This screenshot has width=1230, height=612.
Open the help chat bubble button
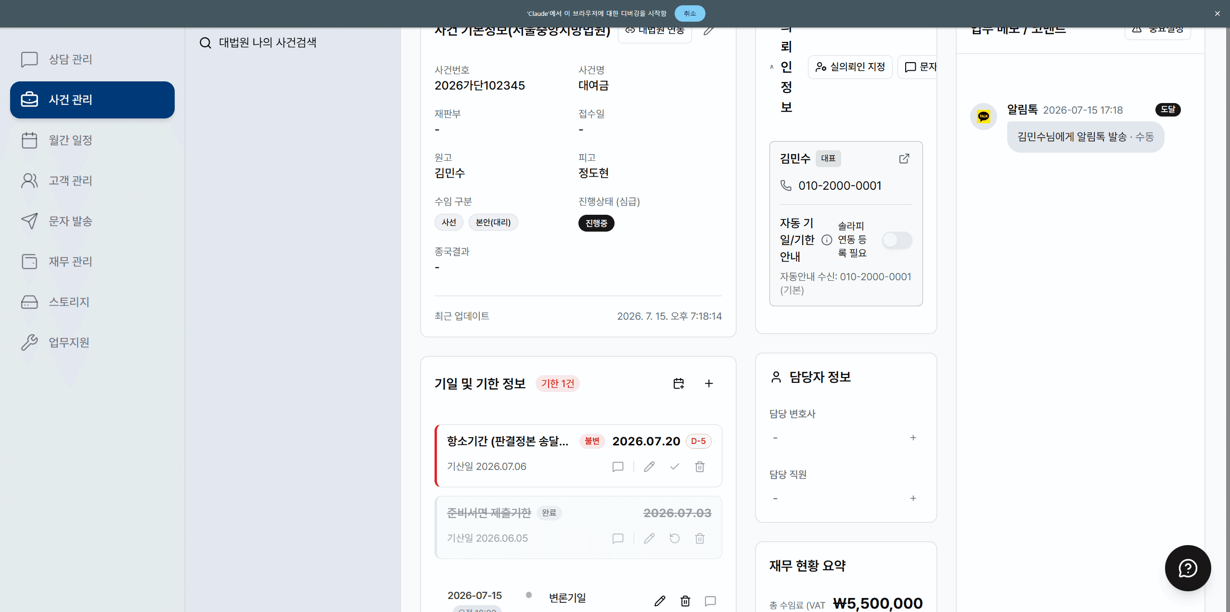(x=1188, y=568)
